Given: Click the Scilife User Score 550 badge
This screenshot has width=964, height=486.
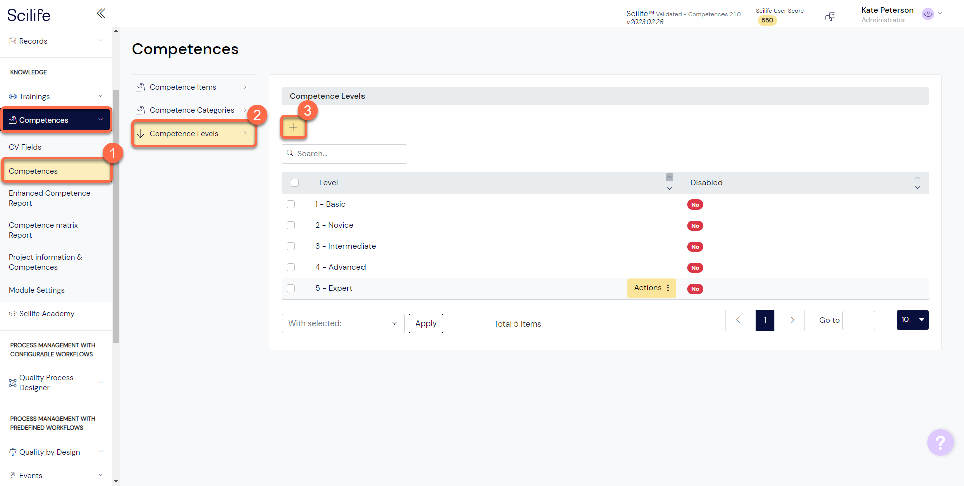Looking at the screenshot, I should pos(767,20).
